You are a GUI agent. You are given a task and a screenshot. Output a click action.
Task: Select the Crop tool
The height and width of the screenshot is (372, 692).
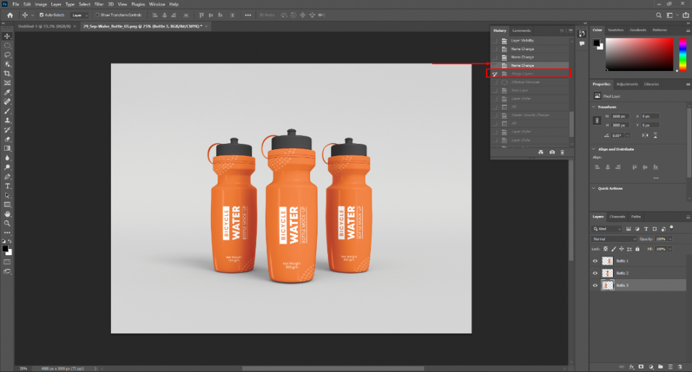pyautogui.click(x=7, y=74)
